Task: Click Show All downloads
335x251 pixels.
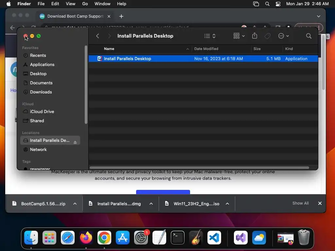Action: pyautogui.click(x=300, y=203)
